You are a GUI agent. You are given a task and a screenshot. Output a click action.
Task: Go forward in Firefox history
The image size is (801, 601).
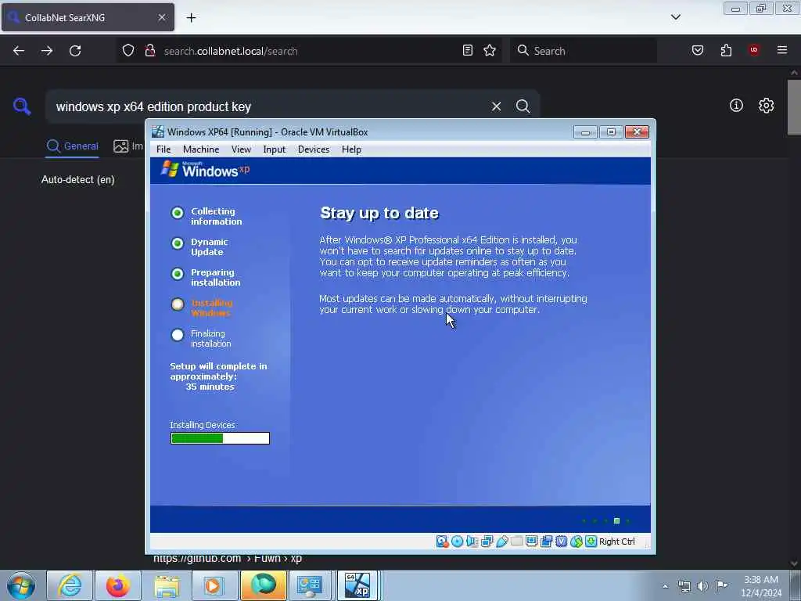pyautogui.click(x=46, y=51)
